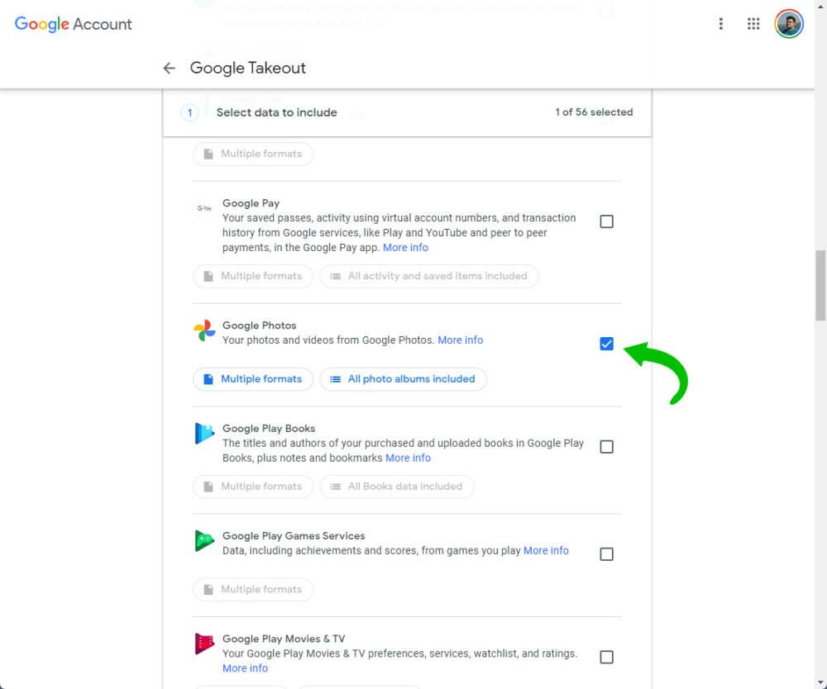Viewport: 827px width, 689px height.
Task: Uncheck the Google Photos checkbox
Action: (606, 344)
